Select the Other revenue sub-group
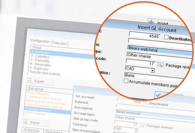 click(35, 113)
